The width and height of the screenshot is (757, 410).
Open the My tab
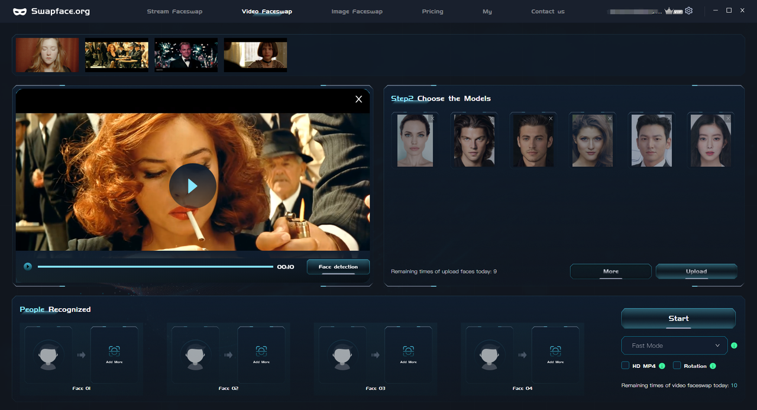coord(487,11)
